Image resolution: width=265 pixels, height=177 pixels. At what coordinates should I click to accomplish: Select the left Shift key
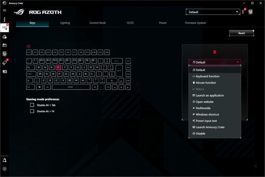[29, 80]
